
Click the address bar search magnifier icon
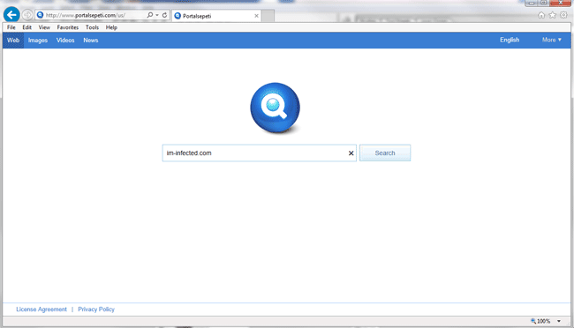(x=150, y=15)
